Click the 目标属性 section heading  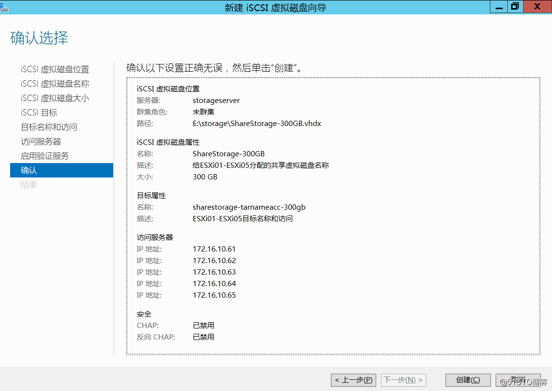pos(151,195)
